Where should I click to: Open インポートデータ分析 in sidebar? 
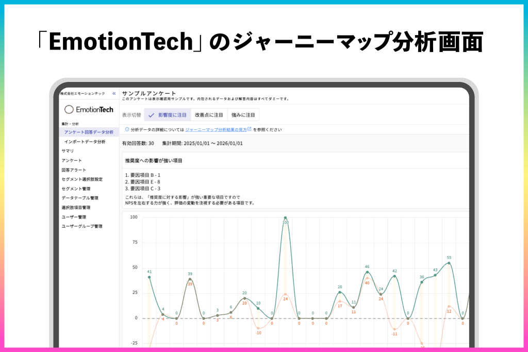[85, 142]
